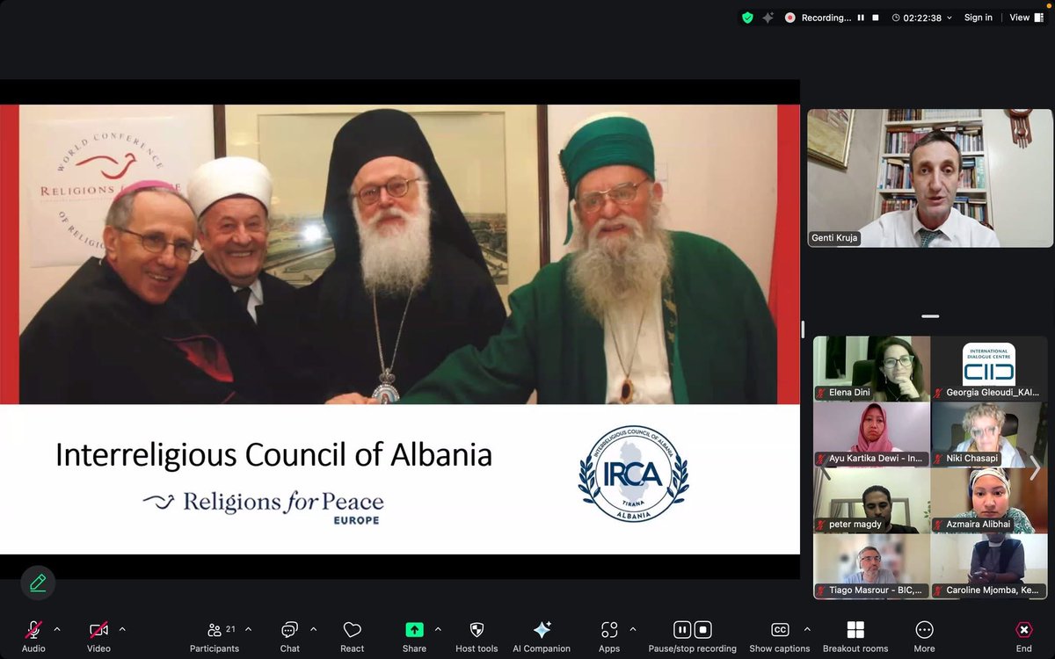The height and width of the screenshot is (659, 1055).
Task: Click muted mic icon beside Caroline Mjomba
Action: [x=939, y=590]
